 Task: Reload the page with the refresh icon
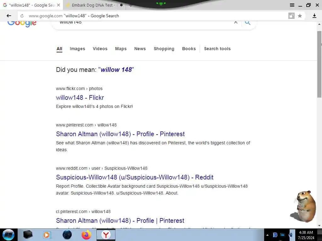pos(22,16)
